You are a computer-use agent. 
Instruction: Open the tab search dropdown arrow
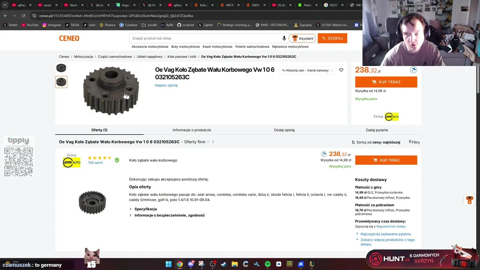[x=5, y=5]
